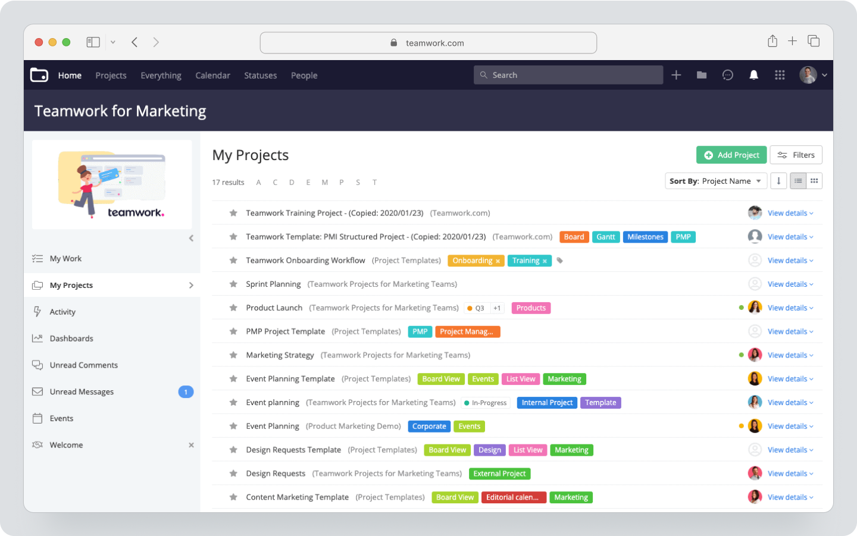The width and height of the screenshot is (857, 536).
Task: Click the Add Project button
Action: (731, 155)
